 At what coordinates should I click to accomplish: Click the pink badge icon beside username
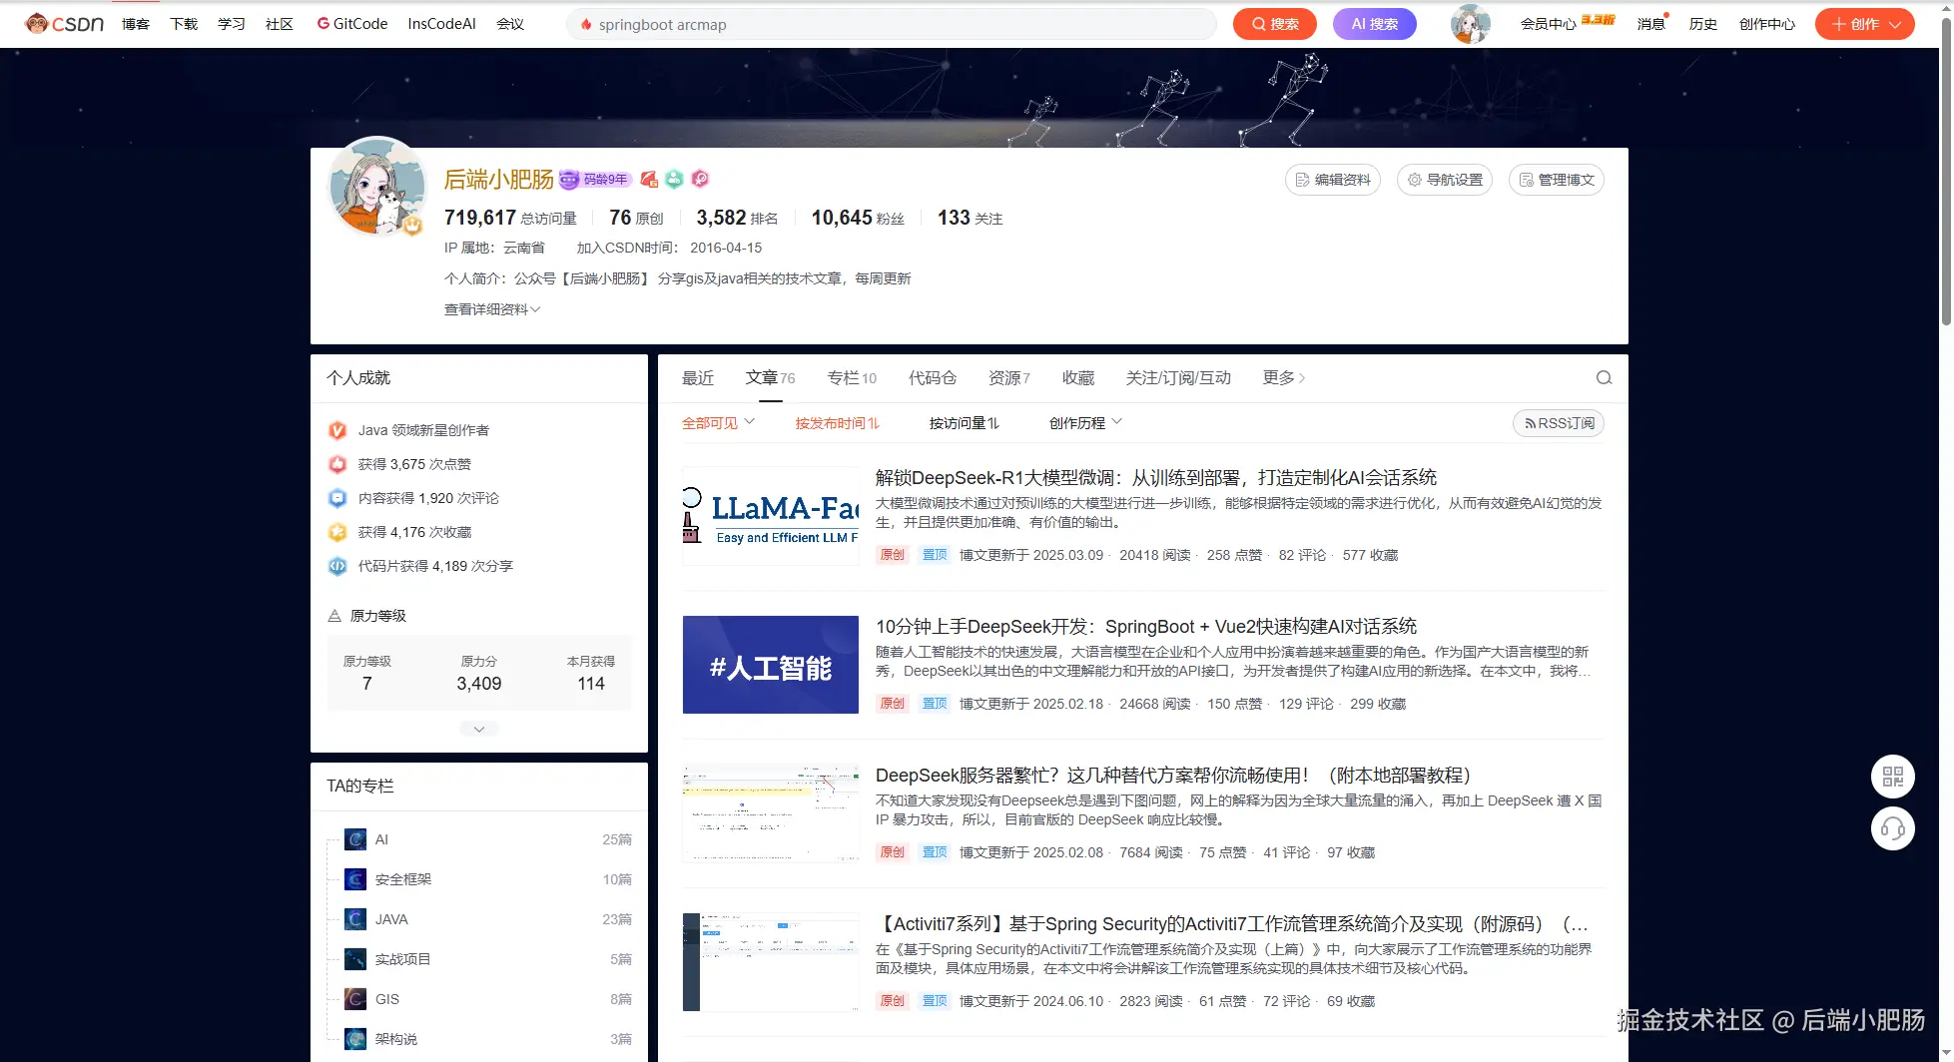(x=701, y=180)
